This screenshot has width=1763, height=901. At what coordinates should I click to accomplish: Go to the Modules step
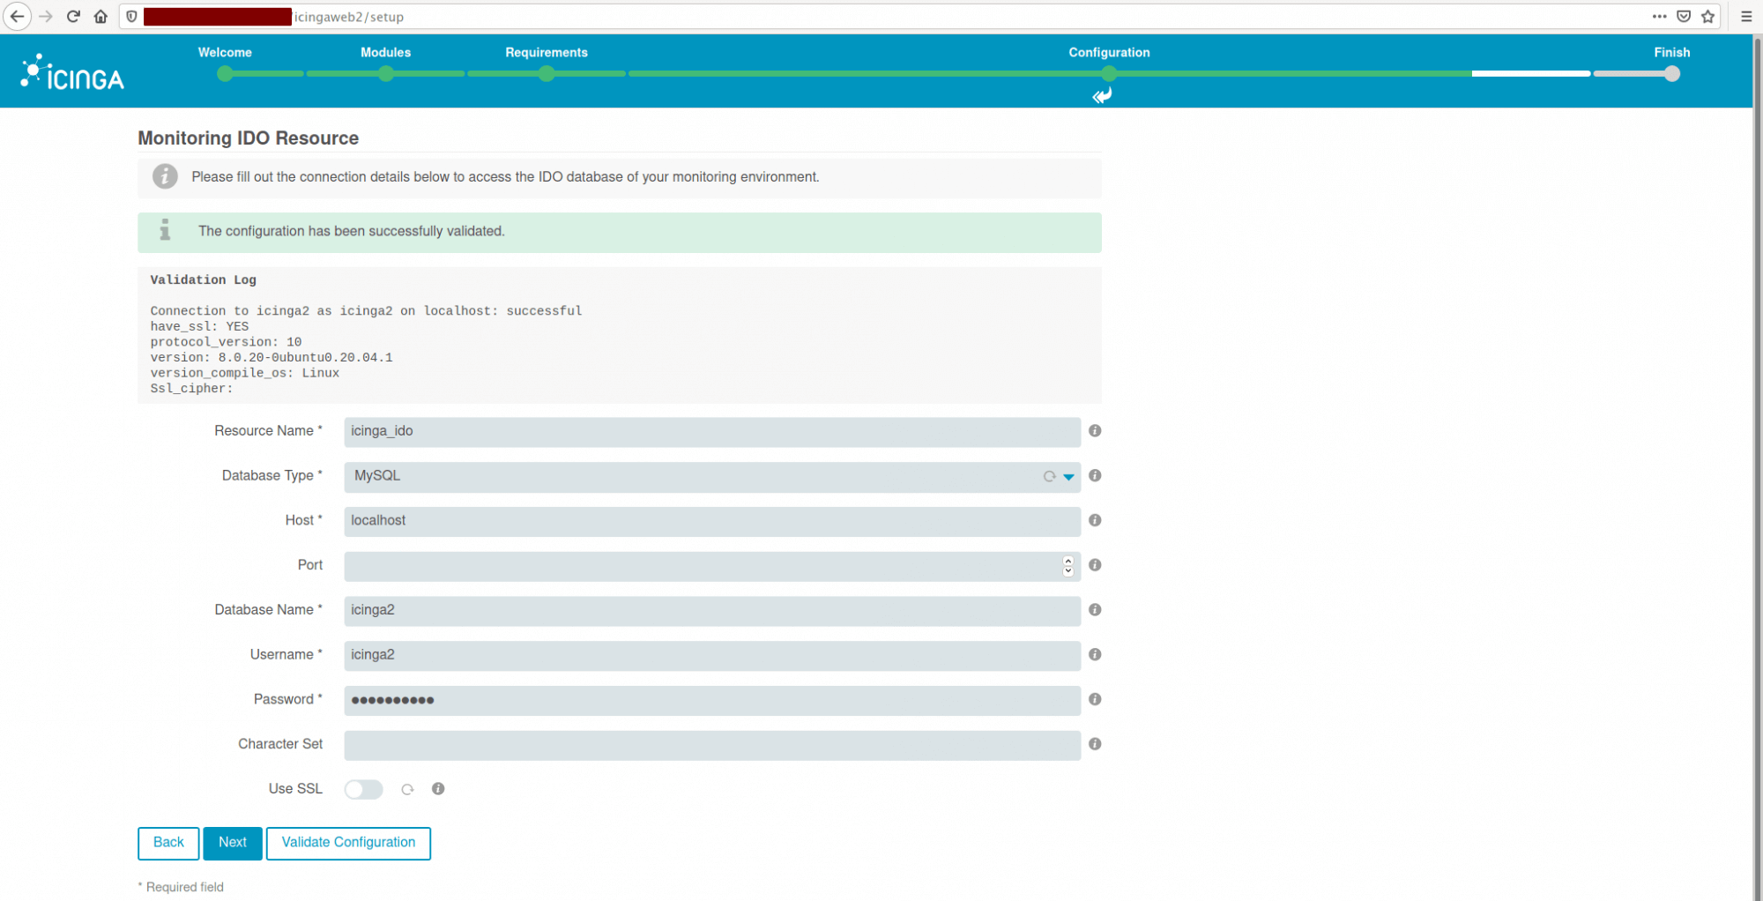385,53
